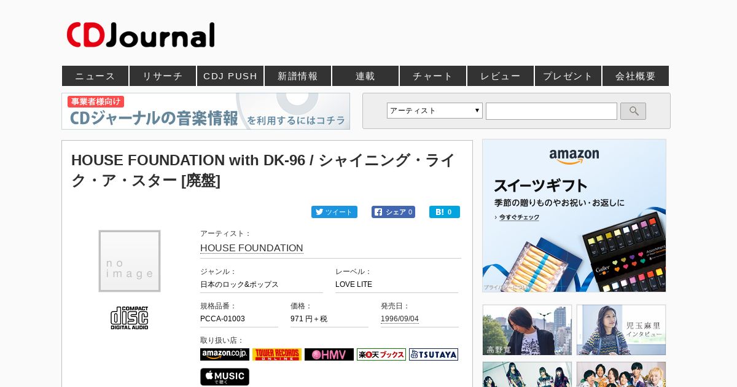Open the 1996/09/04 release date link
This screenshot has height=387, width=737.
pos(400,319)
